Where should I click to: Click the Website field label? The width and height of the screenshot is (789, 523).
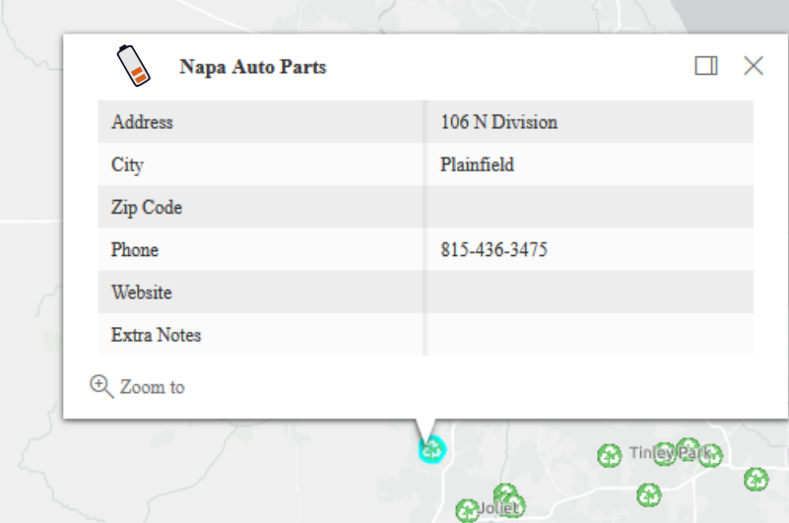[x=142, y=293]
